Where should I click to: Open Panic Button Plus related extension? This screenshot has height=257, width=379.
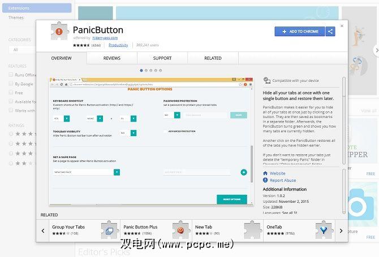tap(156, 230)
